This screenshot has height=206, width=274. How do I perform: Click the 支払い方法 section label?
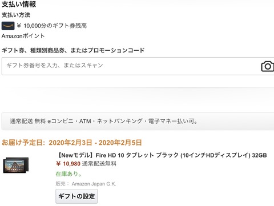pos(16,15)
